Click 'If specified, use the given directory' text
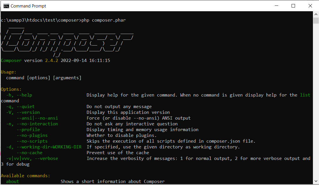 tap(163, 147)
